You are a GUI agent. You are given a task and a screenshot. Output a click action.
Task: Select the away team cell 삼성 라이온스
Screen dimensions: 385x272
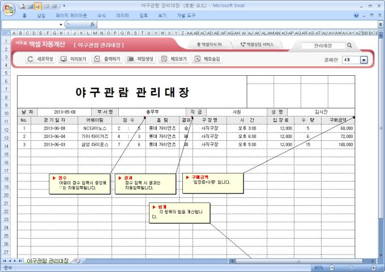coord(95,144)
